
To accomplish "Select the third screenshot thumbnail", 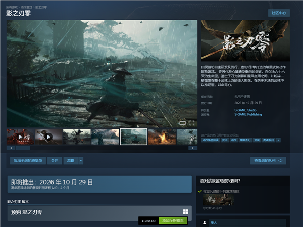I will click(x=77, y=137).
